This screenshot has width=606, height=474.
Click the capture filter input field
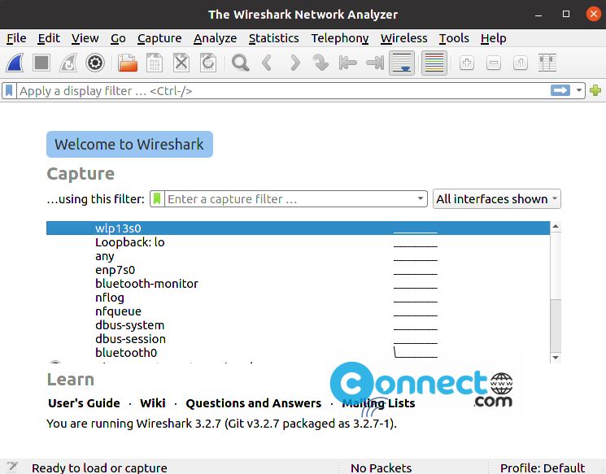click(290, 199)
